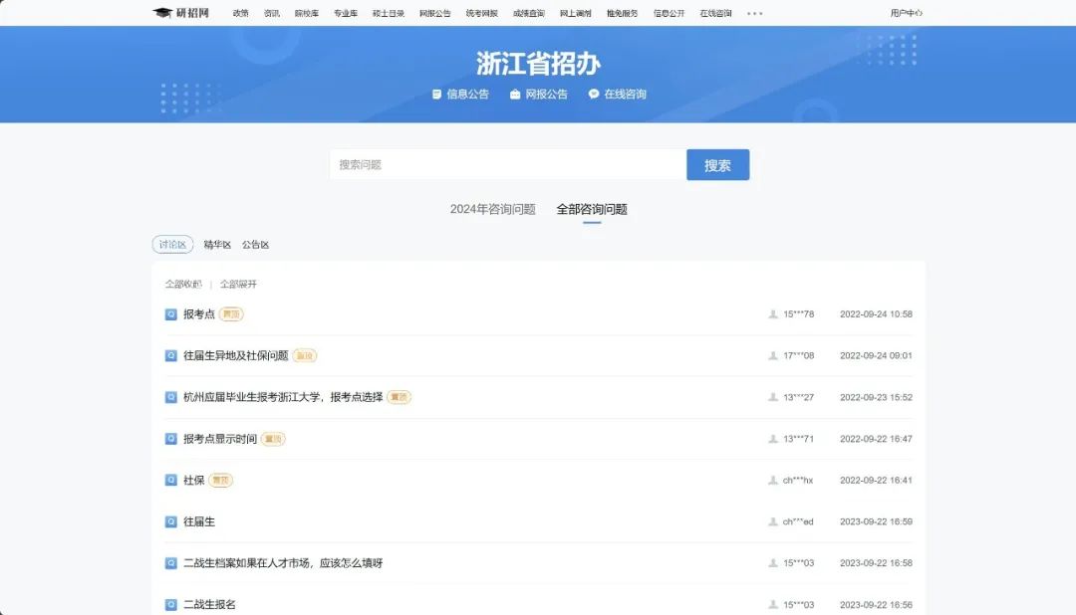Open the question 往届生

[x=199, y=521]
